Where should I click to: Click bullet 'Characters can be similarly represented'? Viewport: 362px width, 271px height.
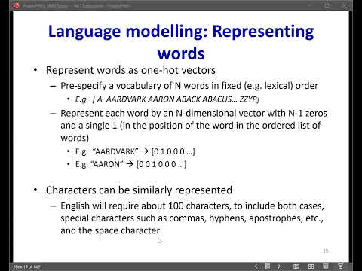(x=139, y=190)
